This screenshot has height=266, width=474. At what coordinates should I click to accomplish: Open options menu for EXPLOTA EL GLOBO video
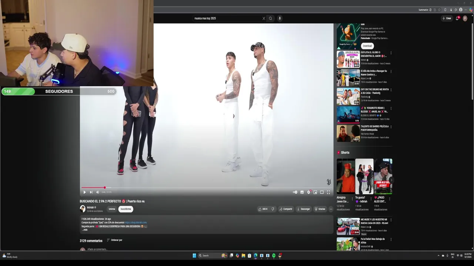[x=391, y=53]
